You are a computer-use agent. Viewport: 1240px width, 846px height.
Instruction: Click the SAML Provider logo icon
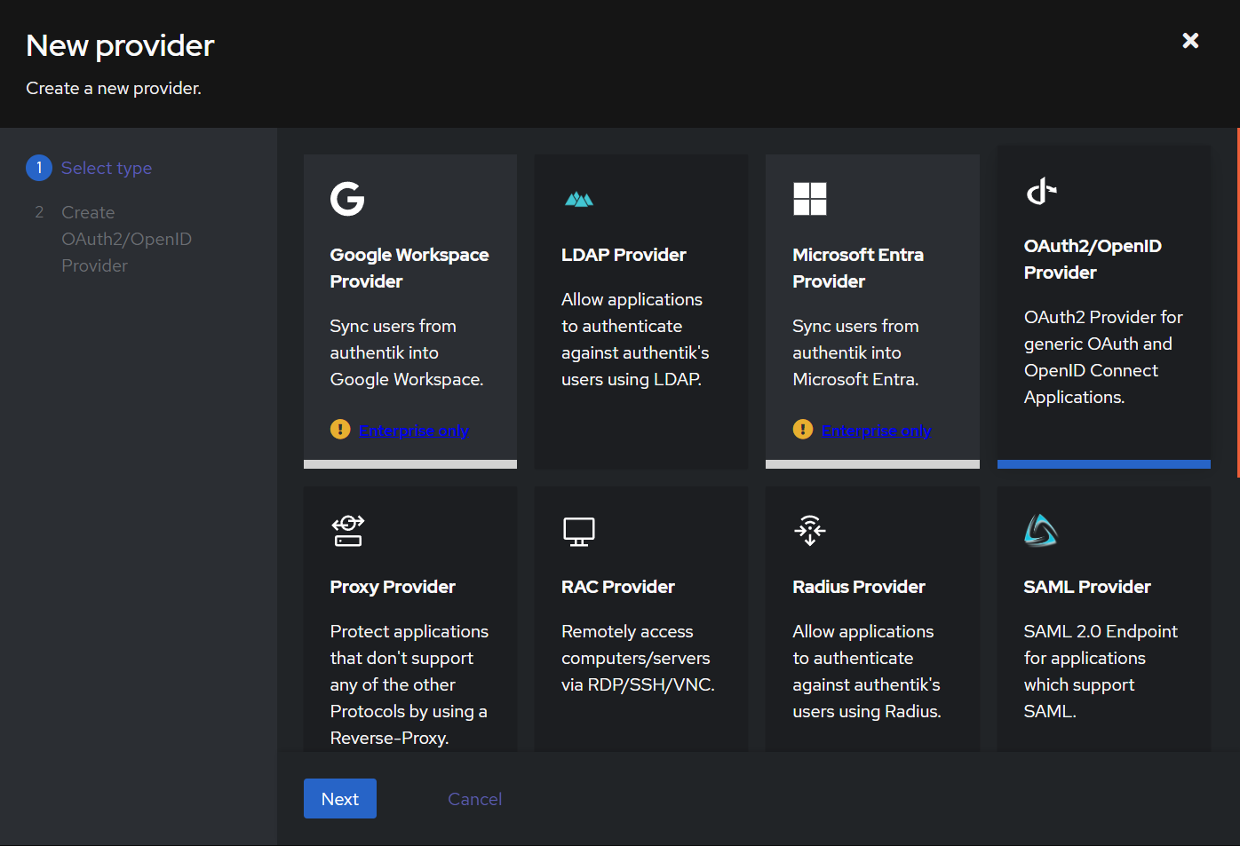(1041, 531)
